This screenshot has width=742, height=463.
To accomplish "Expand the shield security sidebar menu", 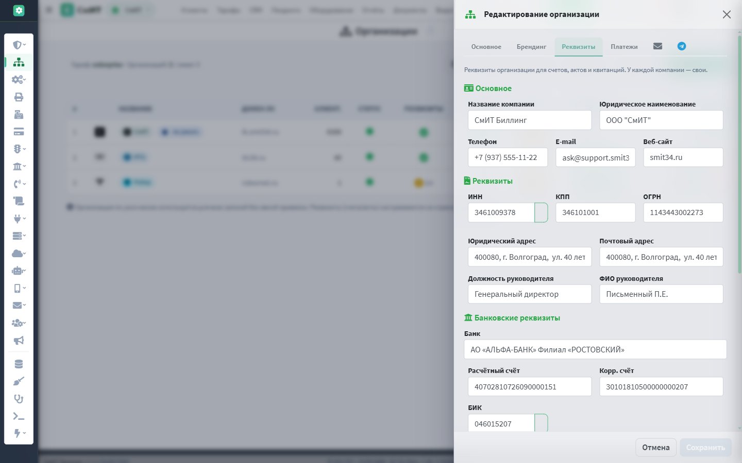I will pos(19,45).
